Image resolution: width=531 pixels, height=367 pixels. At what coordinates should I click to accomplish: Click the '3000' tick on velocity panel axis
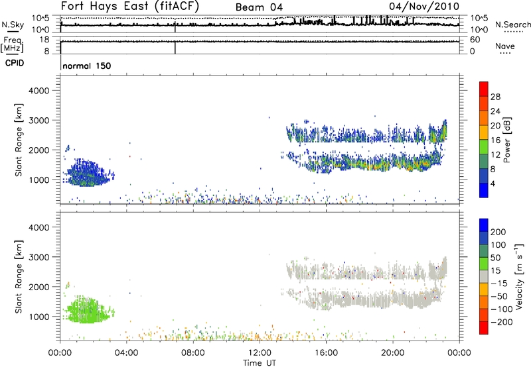[38, 257]
